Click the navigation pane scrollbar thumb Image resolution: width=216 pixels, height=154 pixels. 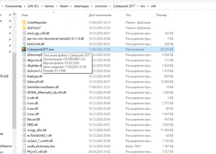(x=14, y=91)
